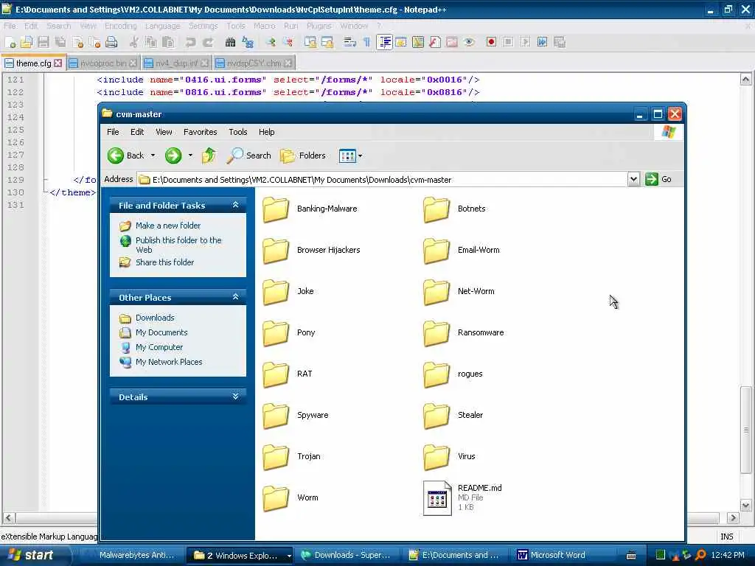Toggle Synchronize vertical scrolling icon
755x566 pixels.
tap(310, 42)
